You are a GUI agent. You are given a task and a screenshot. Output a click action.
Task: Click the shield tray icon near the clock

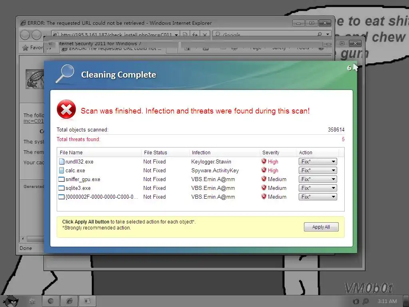[356, 301]
